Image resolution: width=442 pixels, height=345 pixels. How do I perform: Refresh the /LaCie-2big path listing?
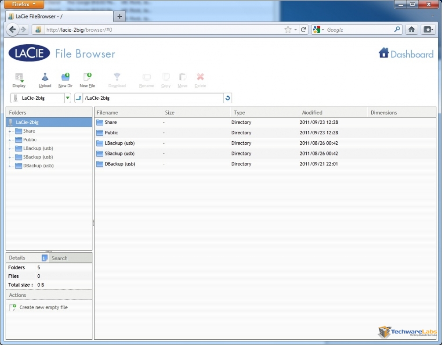coord(228,98)
